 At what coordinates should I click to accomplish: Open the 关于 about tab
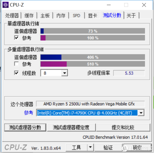pyautogui.click(x=131, y=15)
